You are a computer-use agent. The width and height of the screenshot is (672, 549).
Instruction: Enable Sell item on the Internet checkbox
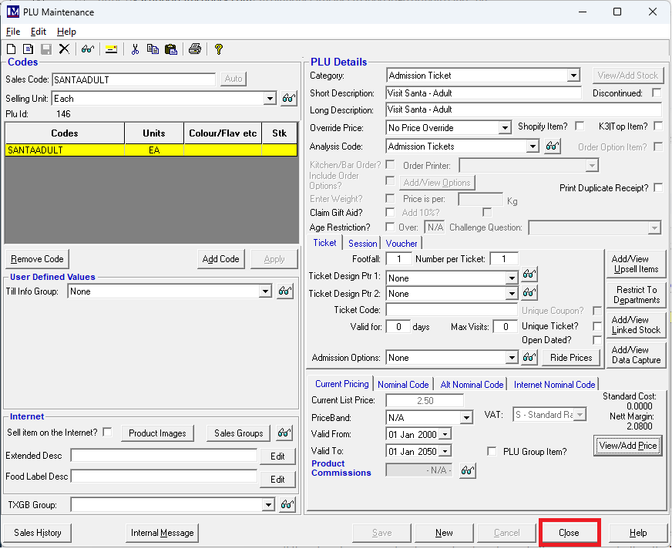[x=107, y=432]
